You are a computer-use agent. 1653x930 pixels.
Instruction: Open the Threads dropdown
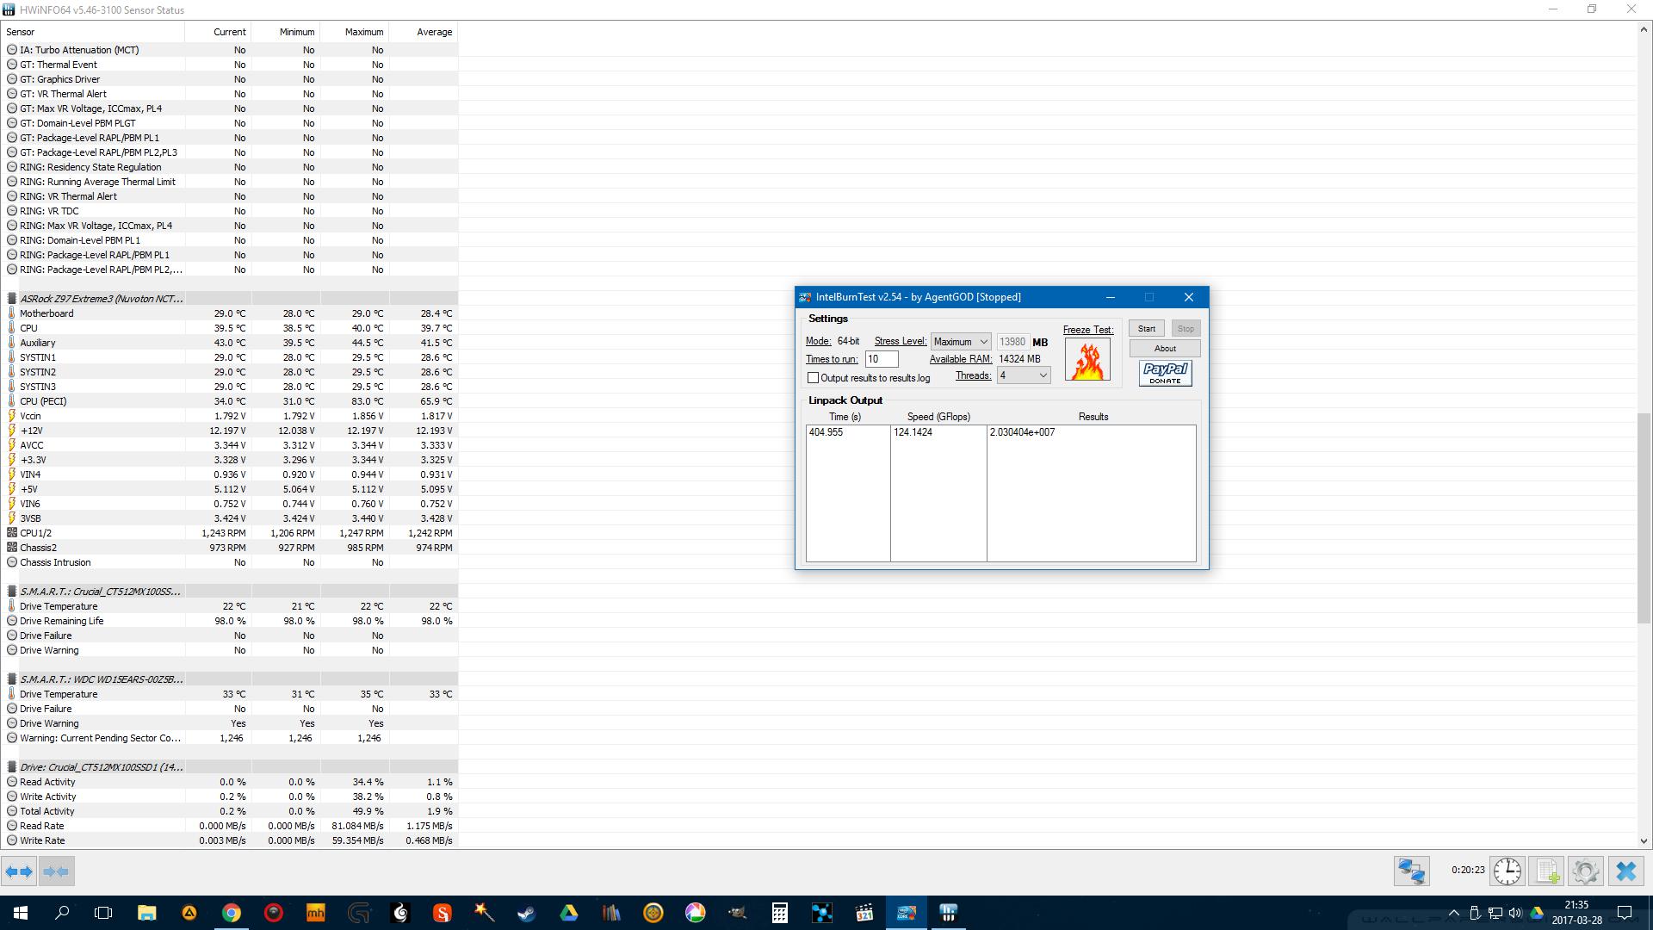(x=1024, y=375)
